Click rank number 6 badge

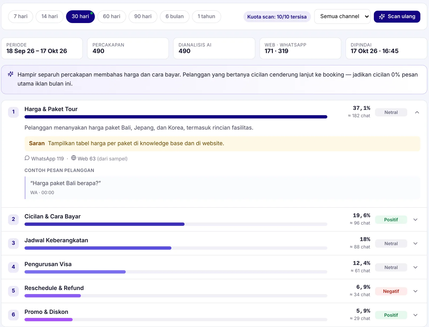(13, 315)
